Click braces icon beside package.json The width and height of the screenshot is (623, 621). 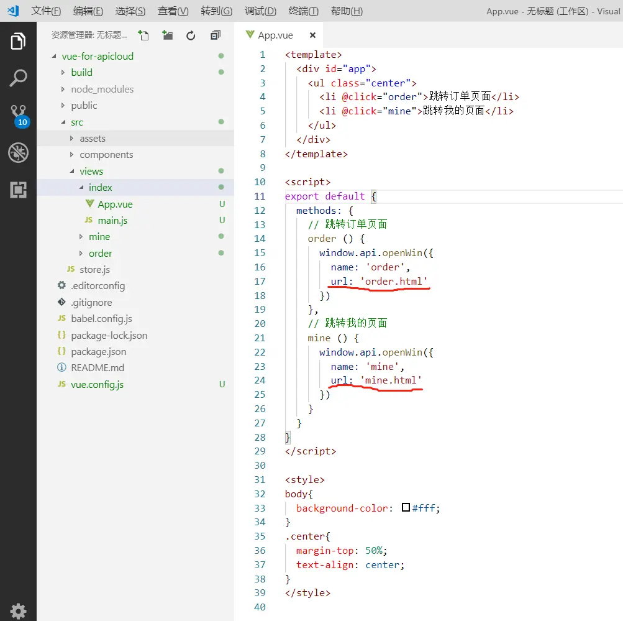(61, 351)
